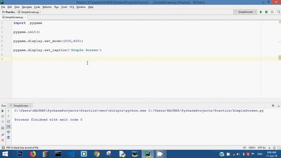Open the File menu
Screen dimensions: 281x158
pyautogui.click(x=3, y=7)
